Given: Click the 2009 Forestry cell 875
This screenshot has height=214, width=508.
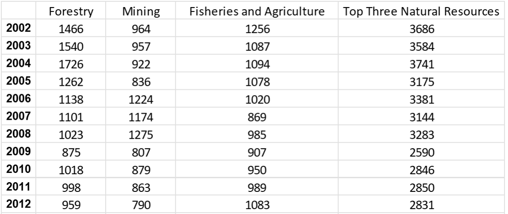Looking at the screenshot, I should tap(71, 152).
